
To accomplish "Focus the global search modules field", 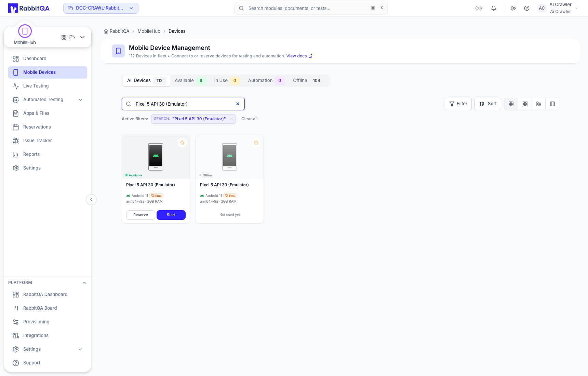I will [311, 8].
